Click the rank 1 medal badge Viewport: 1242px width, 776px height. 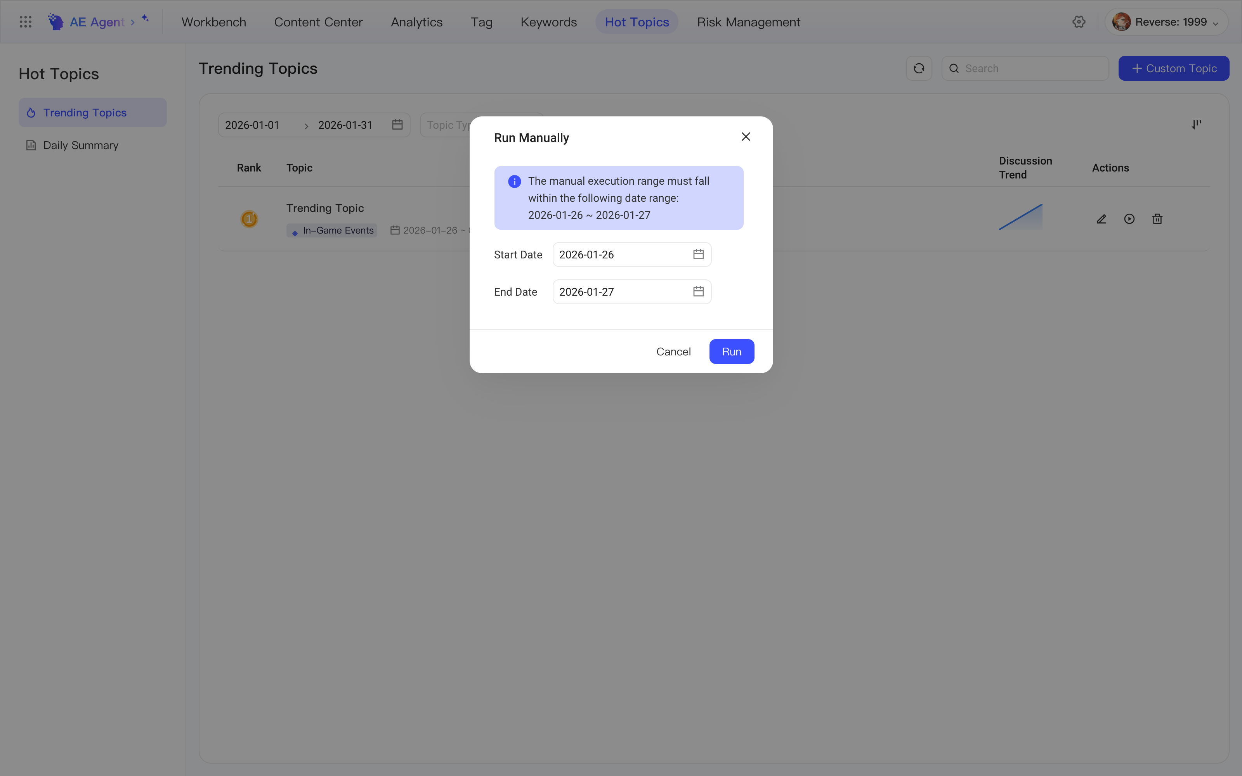coord(250,219)
